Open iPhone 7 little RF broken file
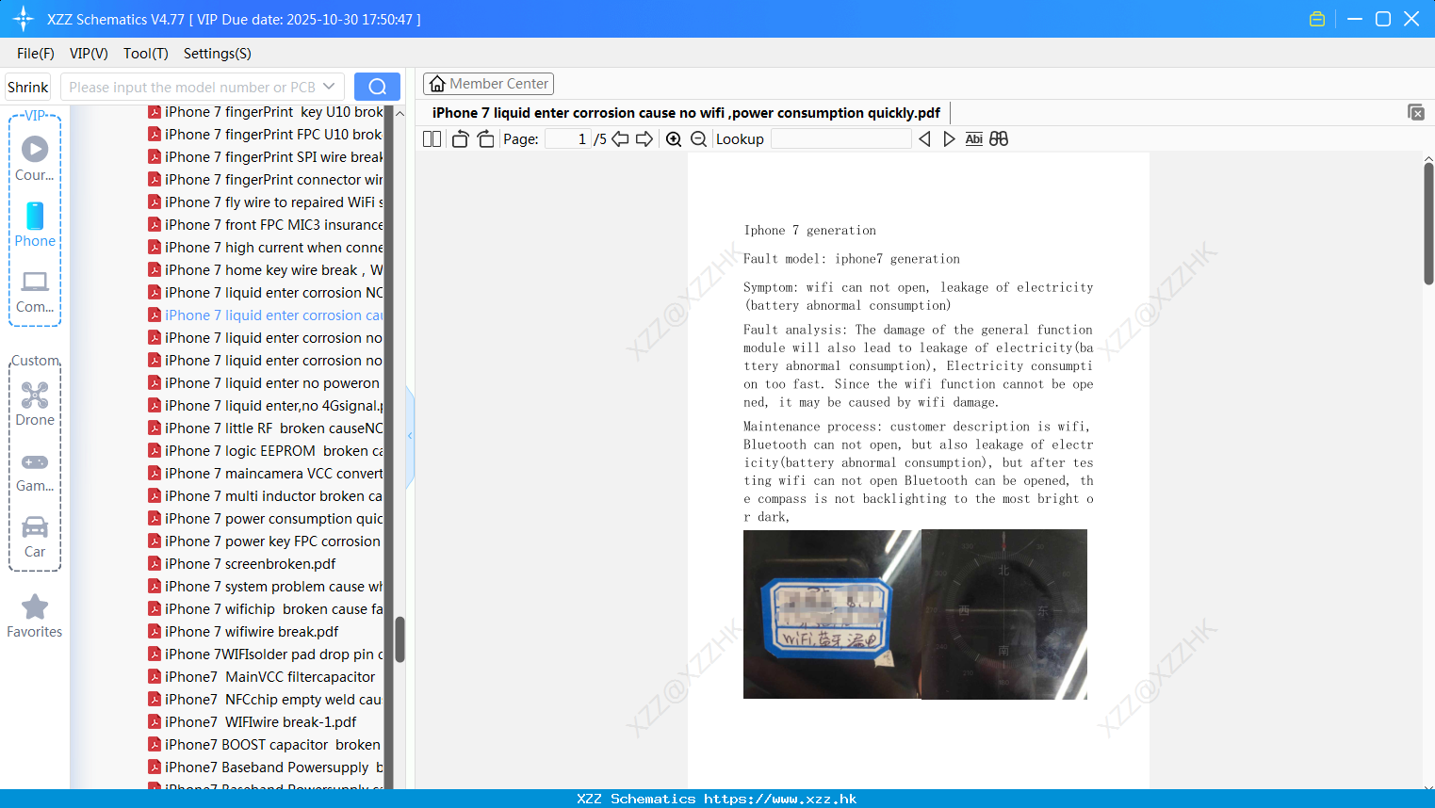This screenshot has height=808, width=1435. (266, 428)
